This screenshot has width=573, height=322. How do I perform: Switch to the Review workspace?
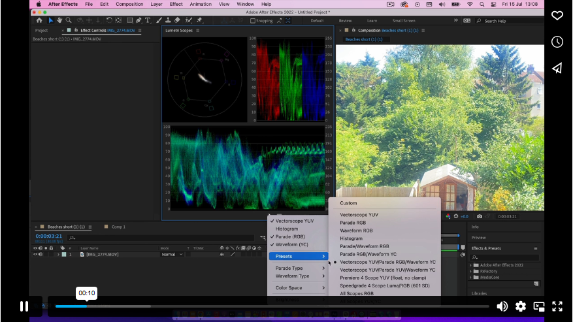345,21
